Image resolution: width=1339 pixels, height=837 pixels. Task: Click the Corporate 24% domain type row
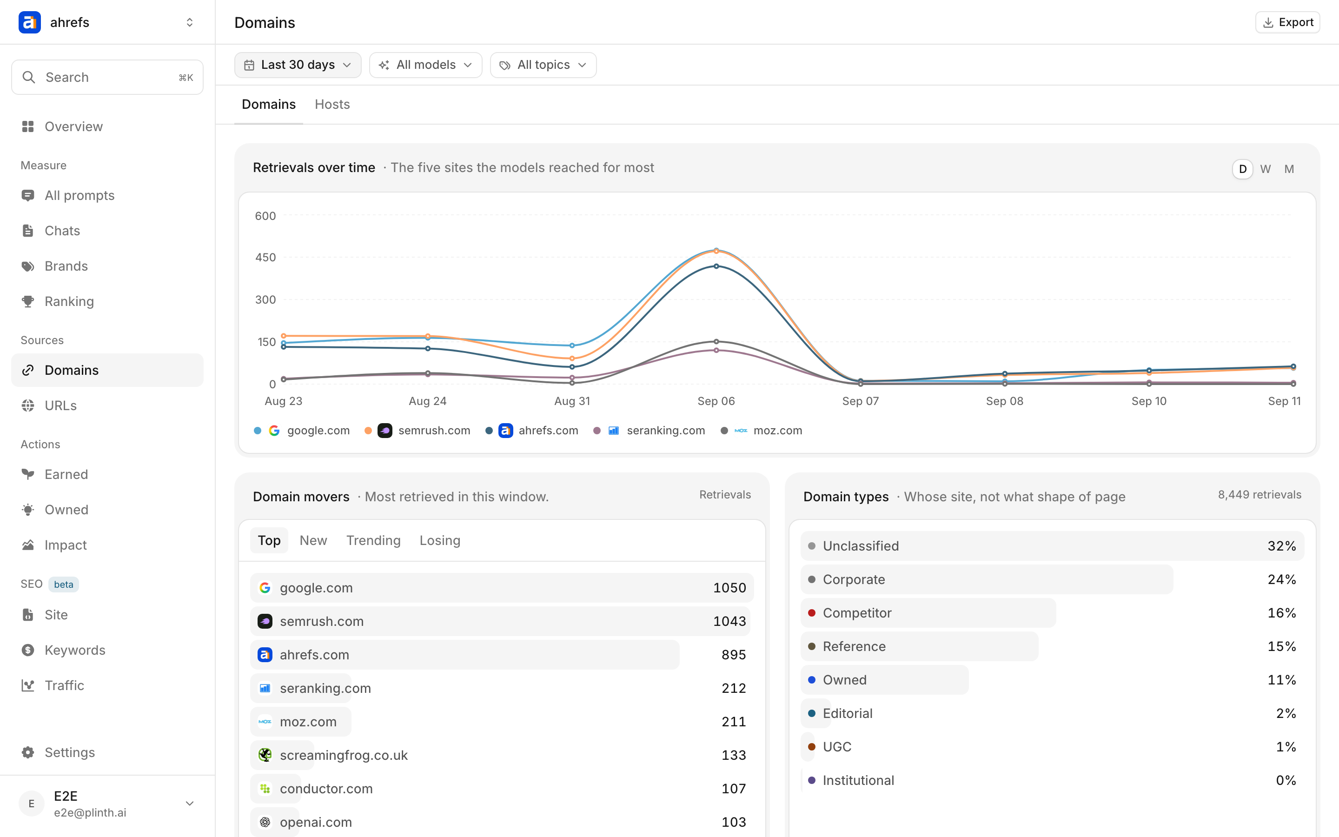click(1053, 579)
